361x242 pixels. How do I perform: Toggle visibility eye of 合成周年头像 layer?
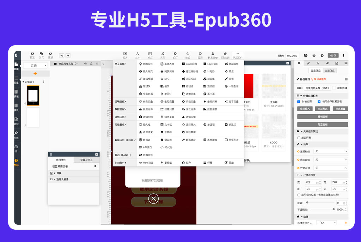click(85, 63)
